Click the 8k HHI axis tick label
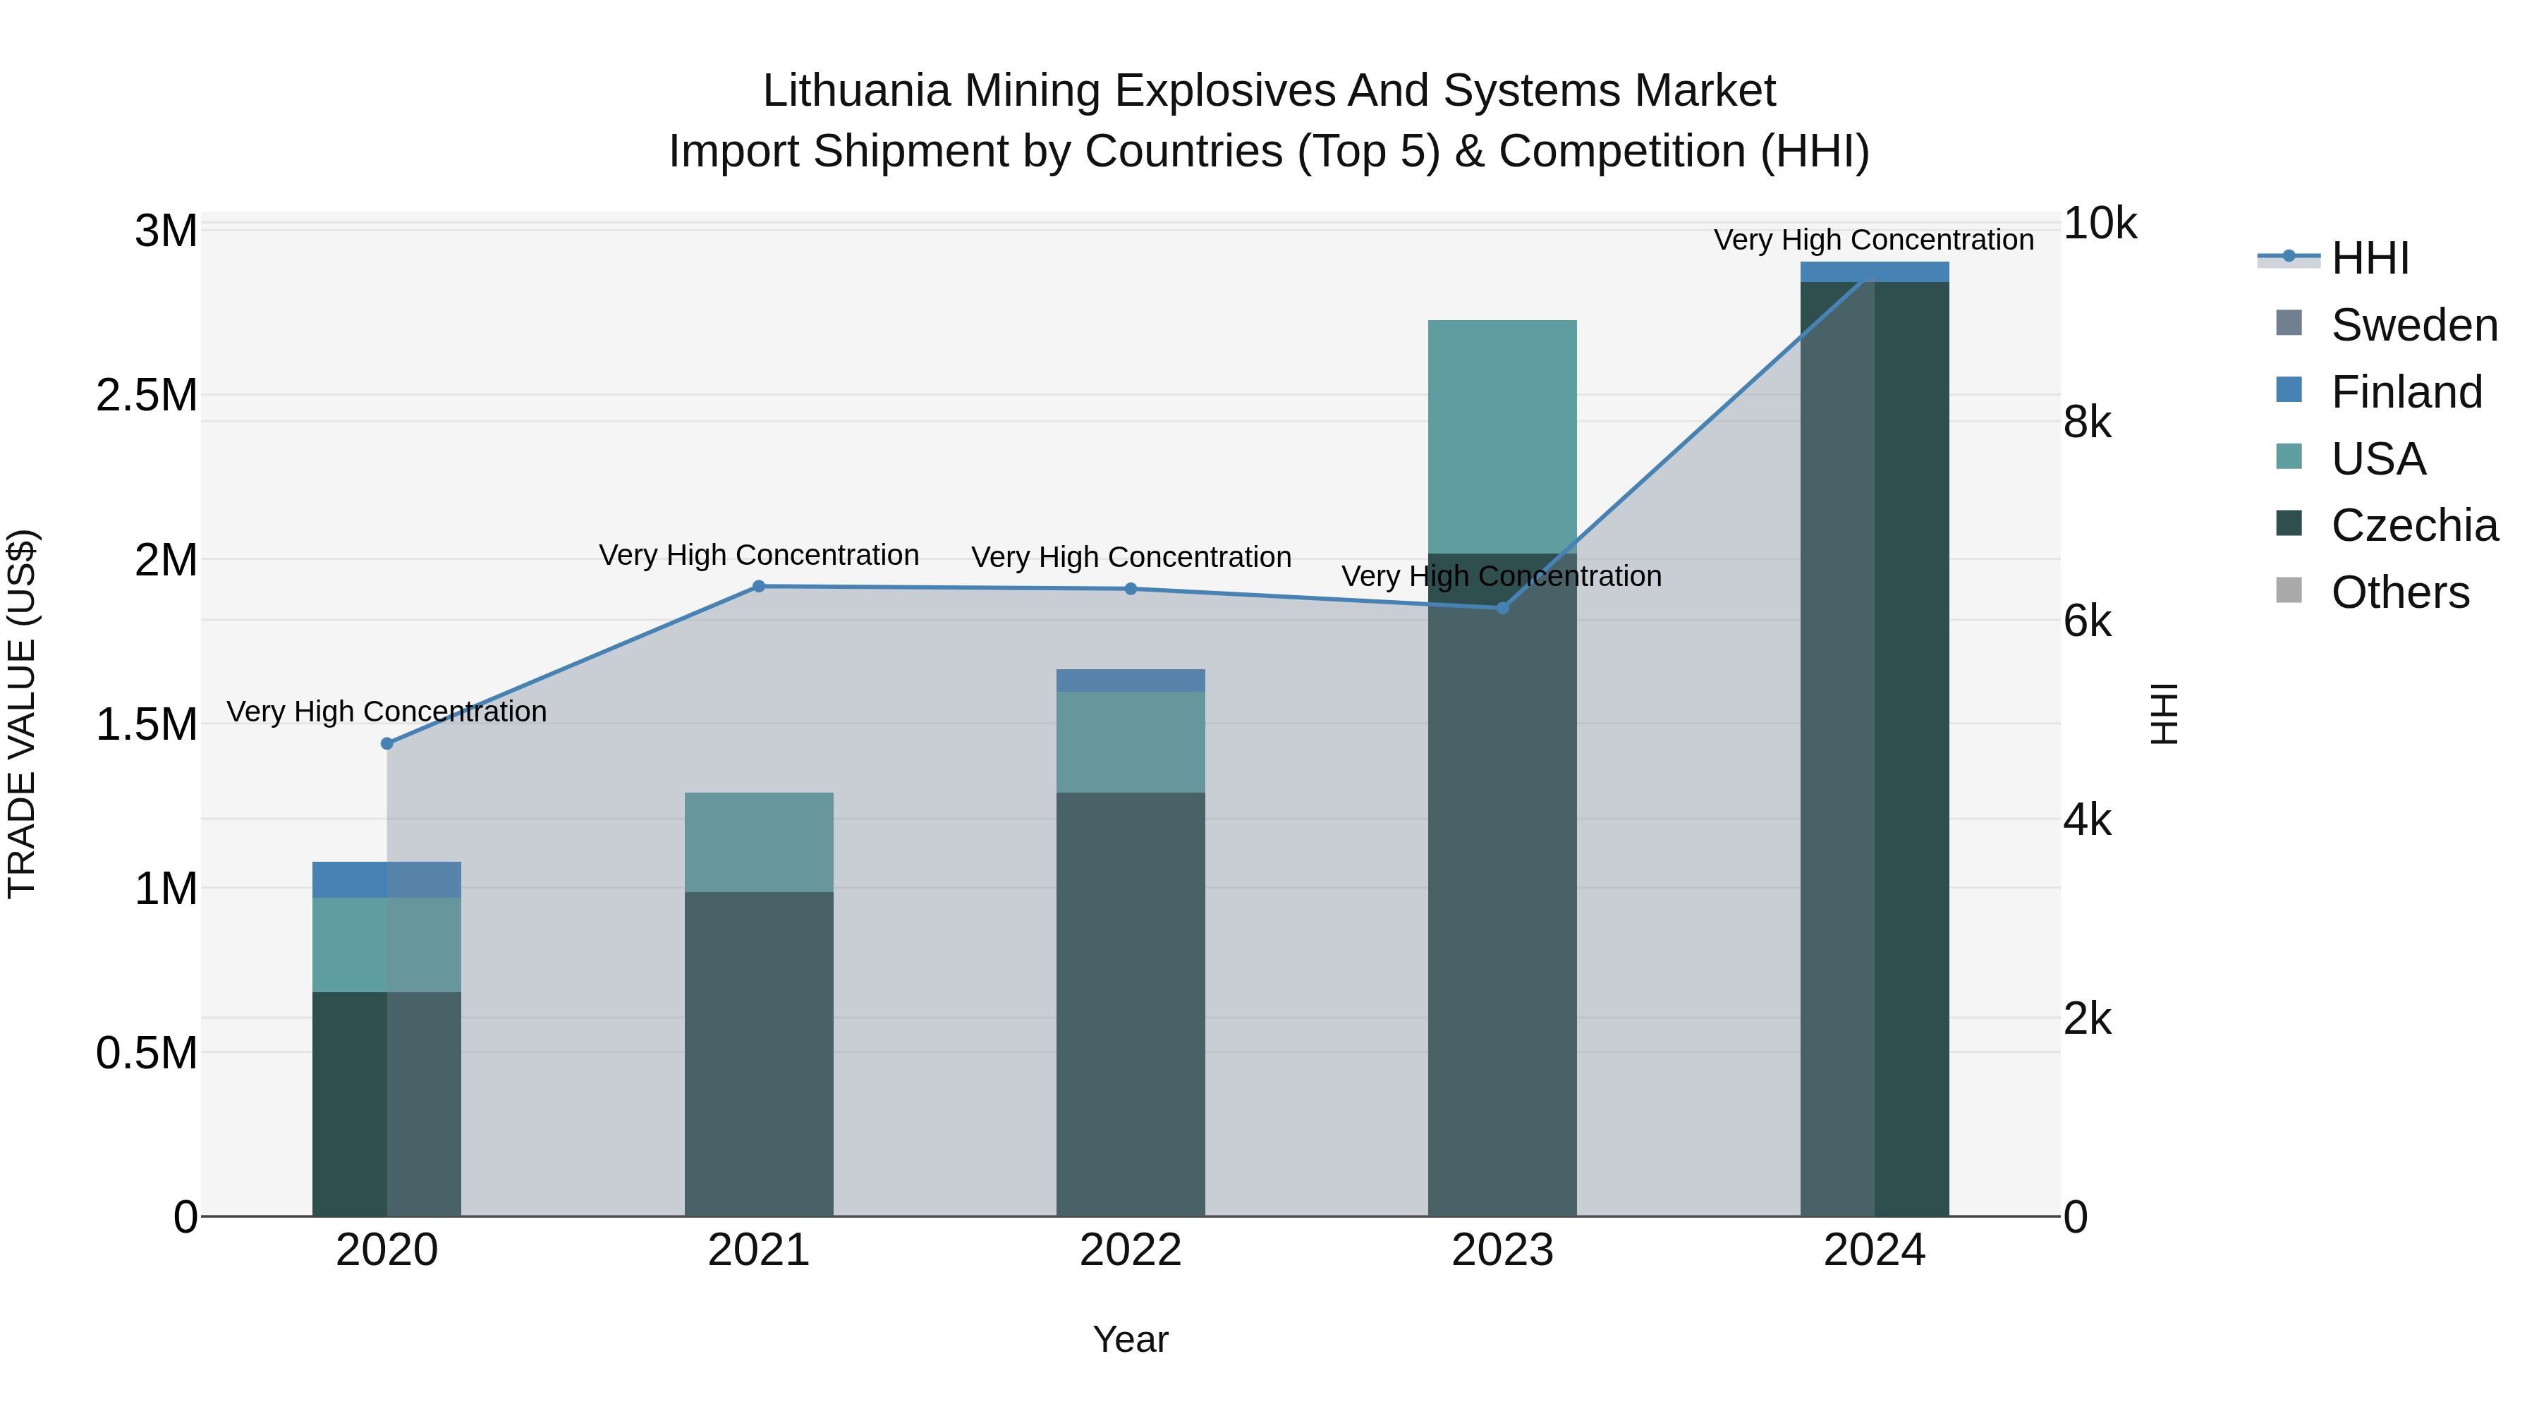Screen dimensions: 2539x1428 coord(2088,423)
